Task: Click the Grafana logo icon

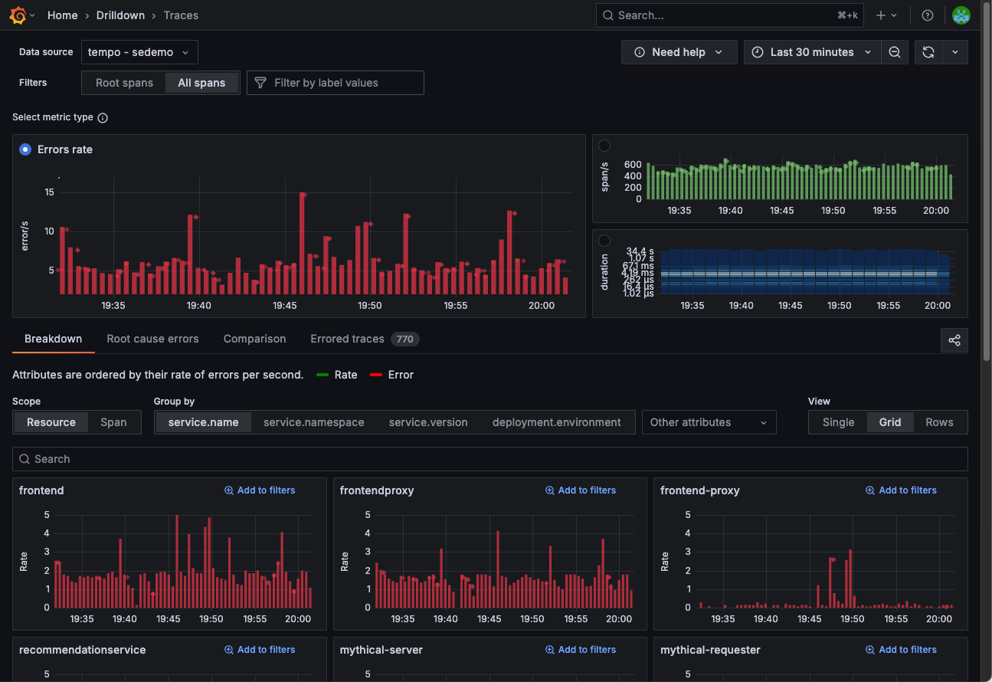Action: point(18,15)
